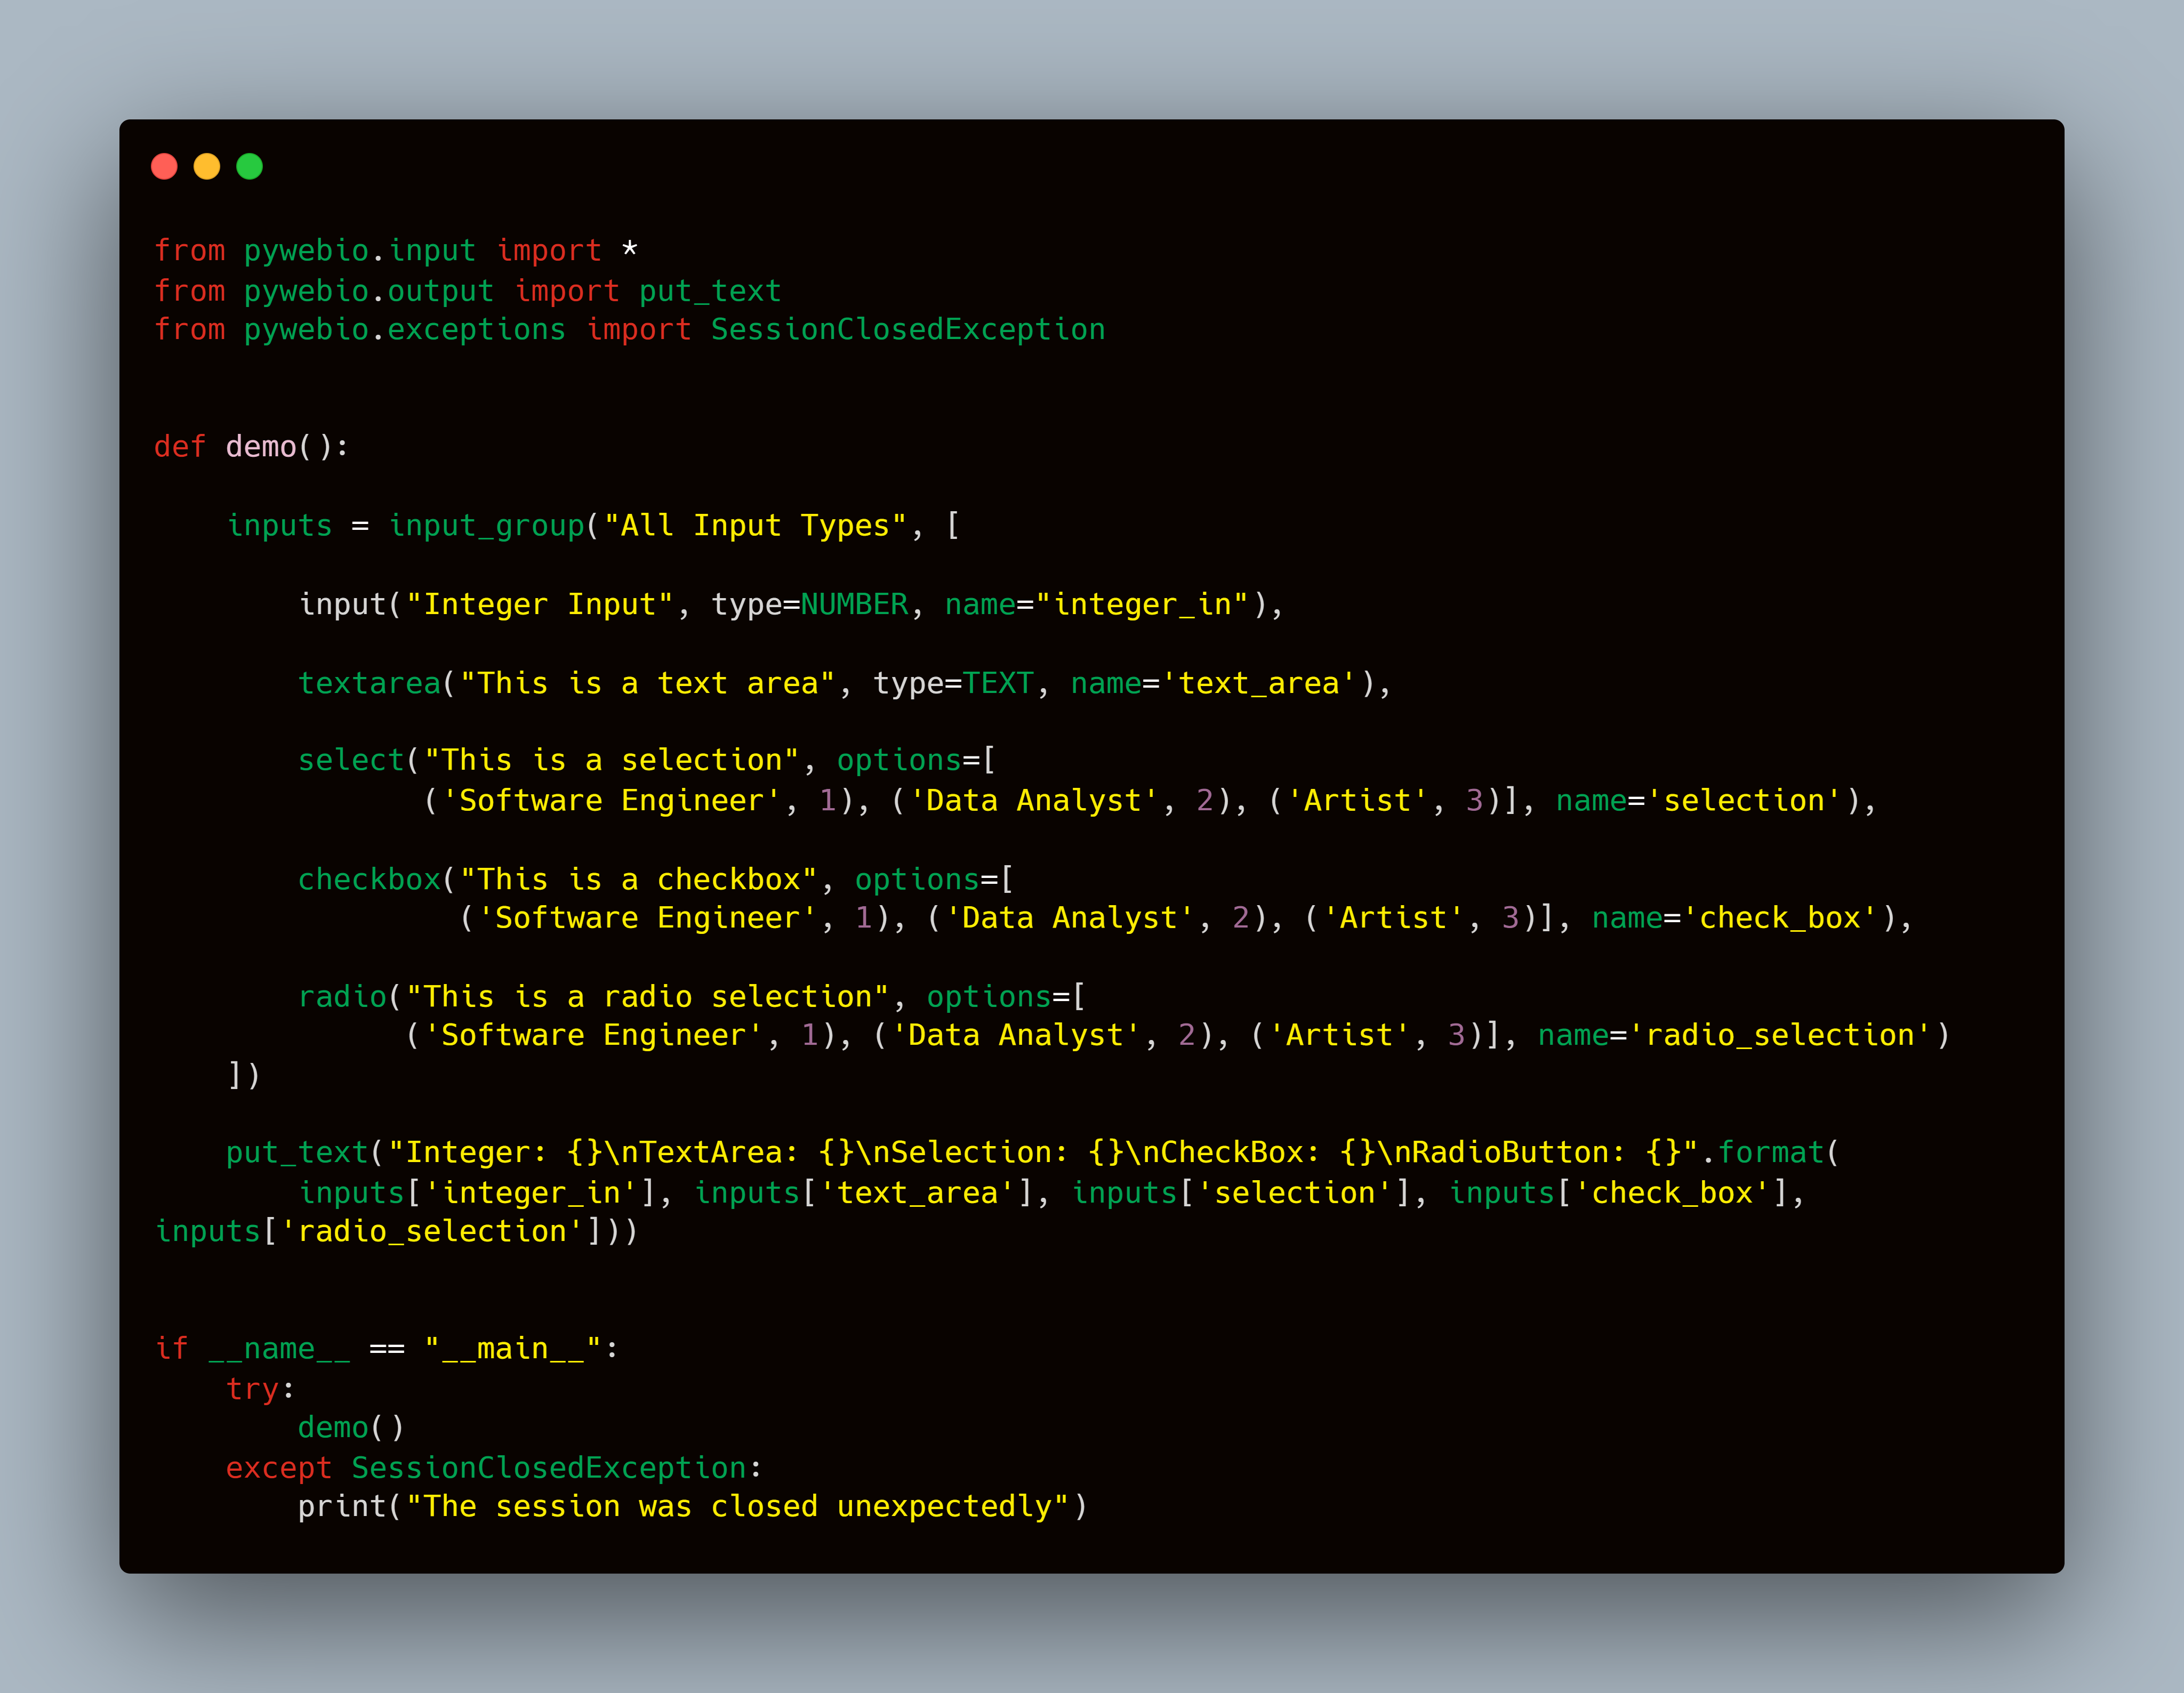Image resolution: width=2184 pixels, height=1693 pixels.
Task: Click the 'def demo():' function definition
Action: (252, 447)
